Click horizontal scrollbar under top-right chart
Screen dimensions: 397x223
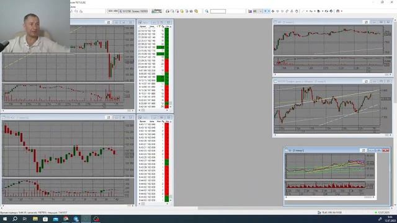pyautogui.click(x=332, y=75)
